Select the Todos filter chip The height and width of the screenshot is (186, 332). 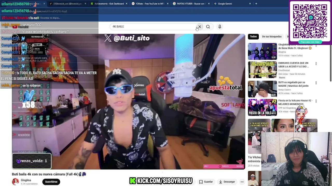(x=253, y=36)
